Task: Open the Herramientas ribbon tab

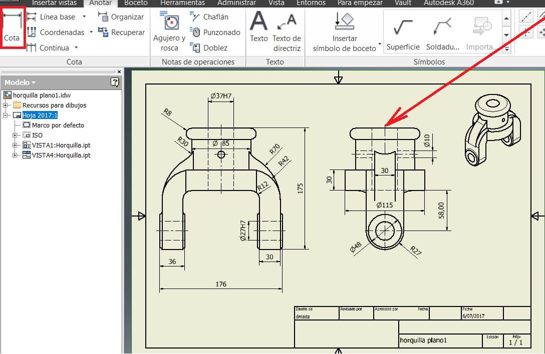Action: (182, 3)
